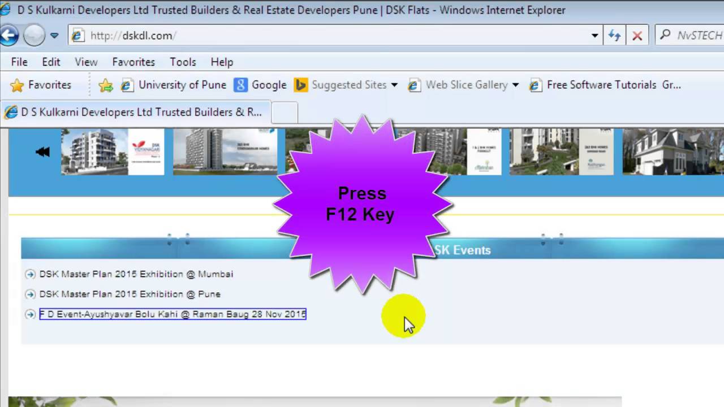Open the Edit menu
Image resolution: width=724 pixels, height=407 pixels.
(x=51, y=62)
